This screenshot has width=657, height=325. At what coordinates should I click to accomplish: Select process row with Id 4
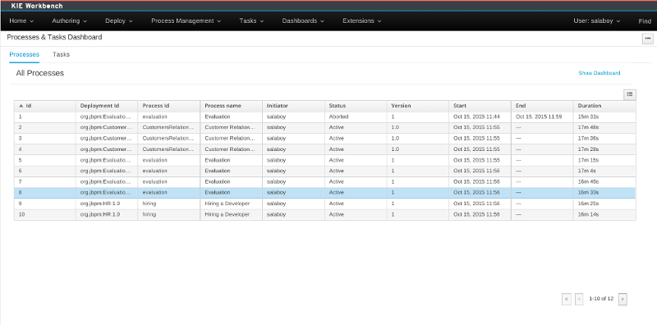point(324,149)
